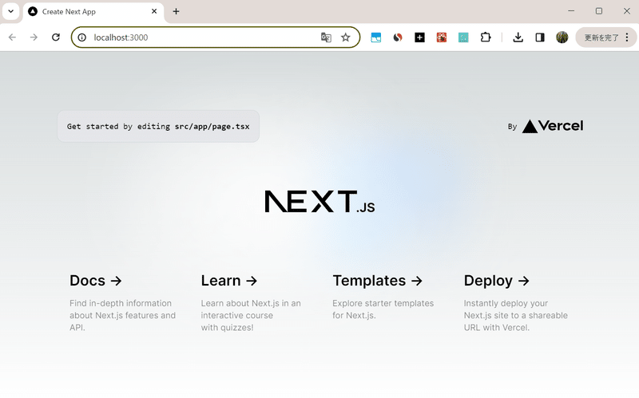Click the NEXT.JS logo

tap(319, 202)
